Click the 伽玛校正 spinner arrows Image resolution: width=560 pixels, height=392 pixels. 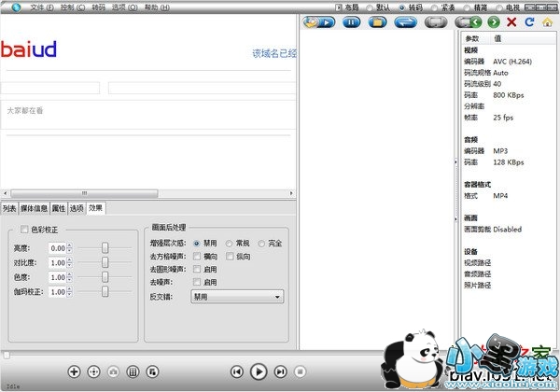coord(70,292)
